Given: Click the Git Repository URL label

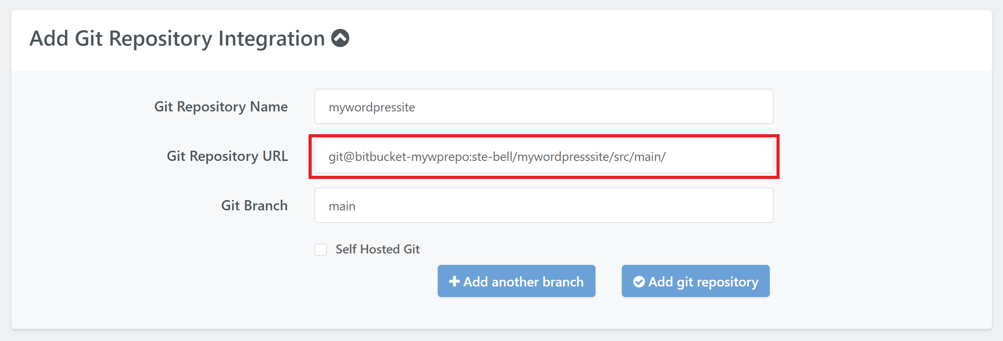Looking at the screenshot, I should [227, 156].
